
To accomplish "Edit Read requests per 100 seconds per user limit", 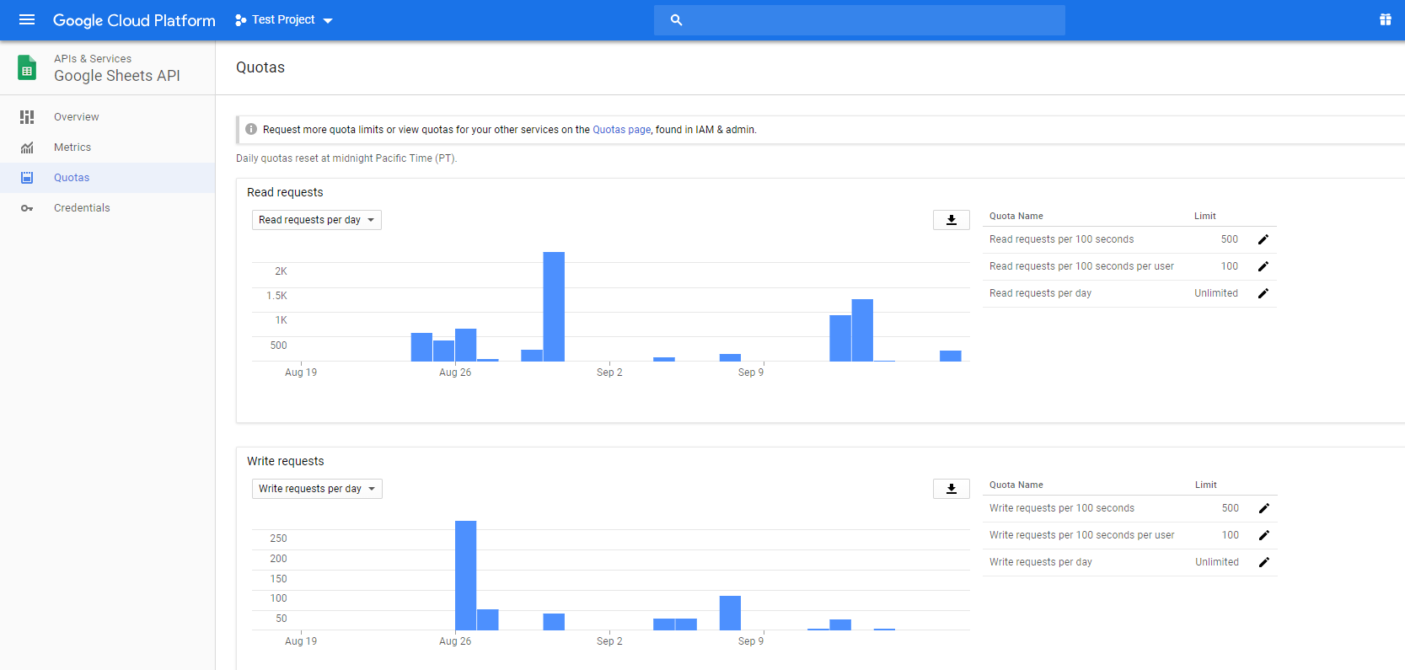I will pos(1263,266).
